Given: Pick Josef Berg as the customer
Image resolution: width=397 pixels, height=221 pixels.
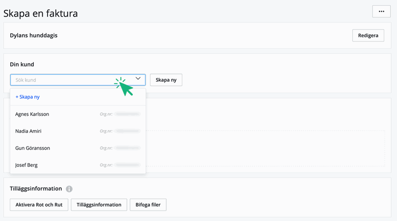Looking at the screenshot, I should tap(26, 165).
